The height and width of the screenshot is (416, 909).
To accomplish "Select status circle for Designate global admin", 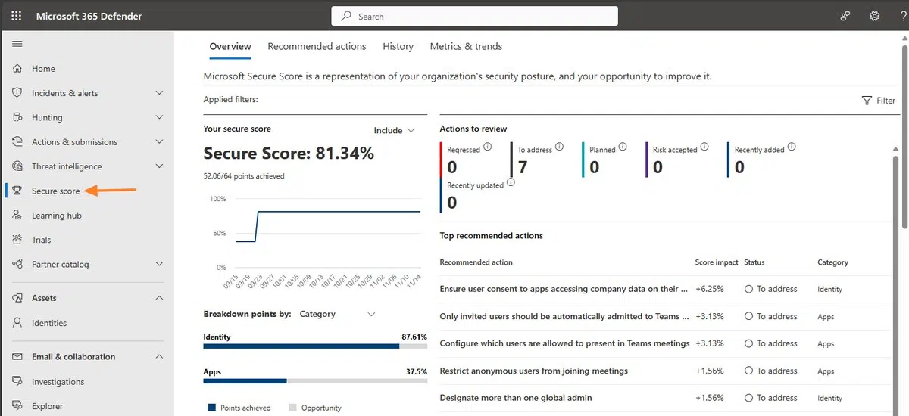I will click(748, 398).
